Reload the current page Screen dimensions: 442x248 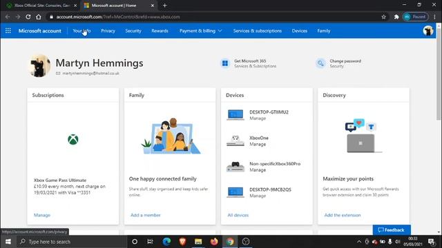point(28,17)
